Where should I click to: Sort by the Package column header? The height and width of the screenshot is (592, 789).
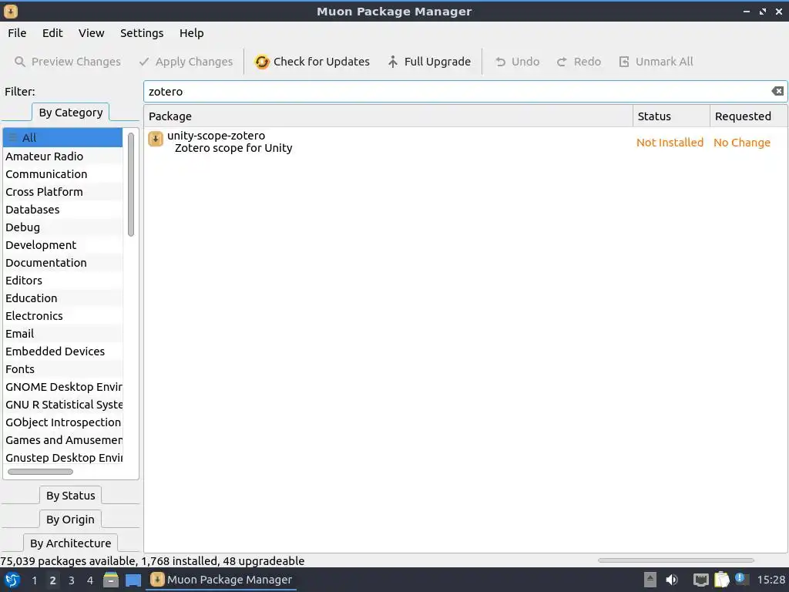388,116
